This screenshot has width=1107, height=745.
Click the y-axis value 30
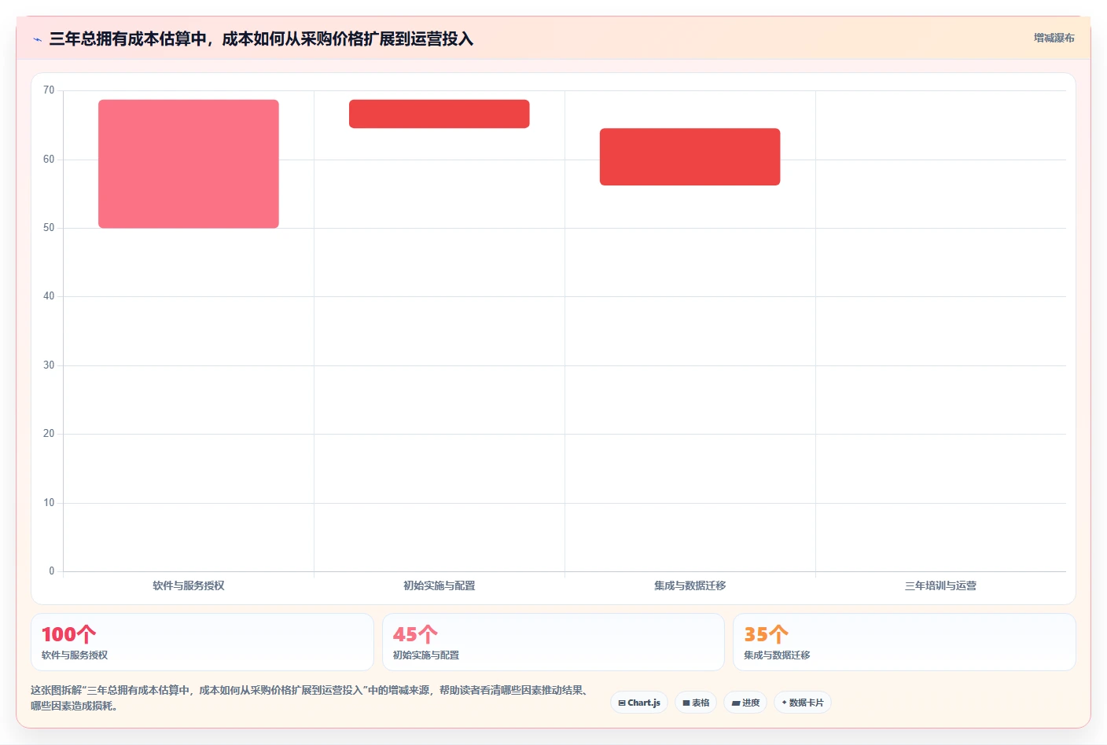[x=49, y=365]
